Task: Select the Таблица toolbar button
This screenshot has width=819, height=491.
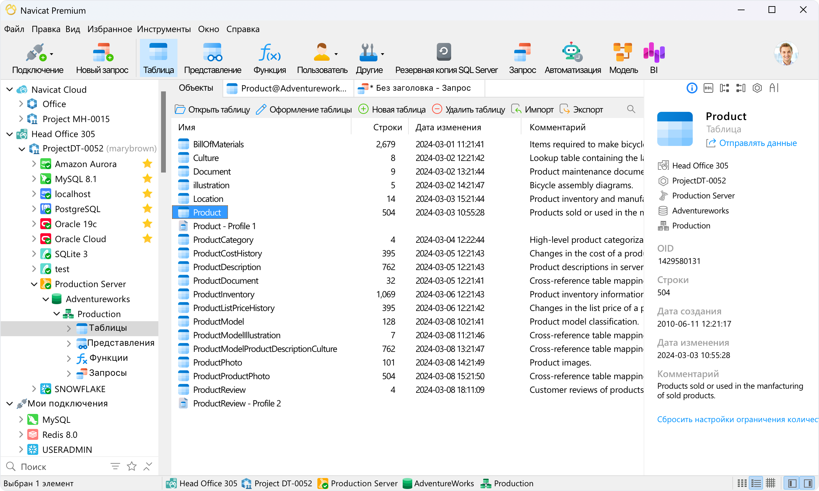Action: tap(158, 58)
